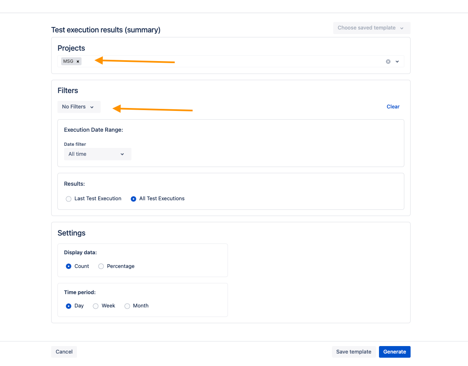Choose Count display data
This screenshot has width=468, height=366.
click(x=69, y=266)
